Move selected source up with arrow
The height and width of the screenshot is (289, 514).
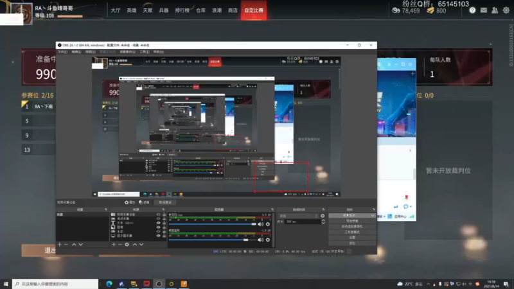(x=135, y=245)
